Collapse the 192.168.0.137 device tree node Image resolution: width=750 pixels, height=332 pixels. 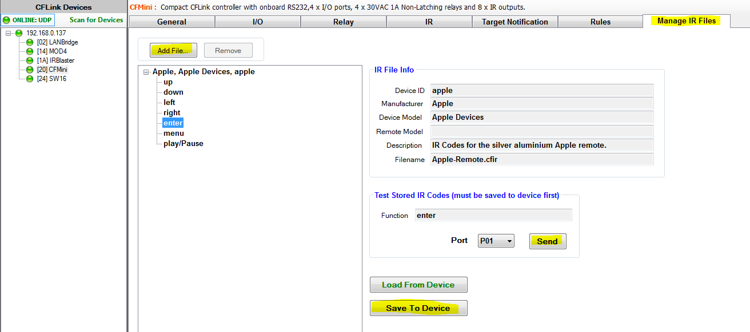click(x=9, y=33)
